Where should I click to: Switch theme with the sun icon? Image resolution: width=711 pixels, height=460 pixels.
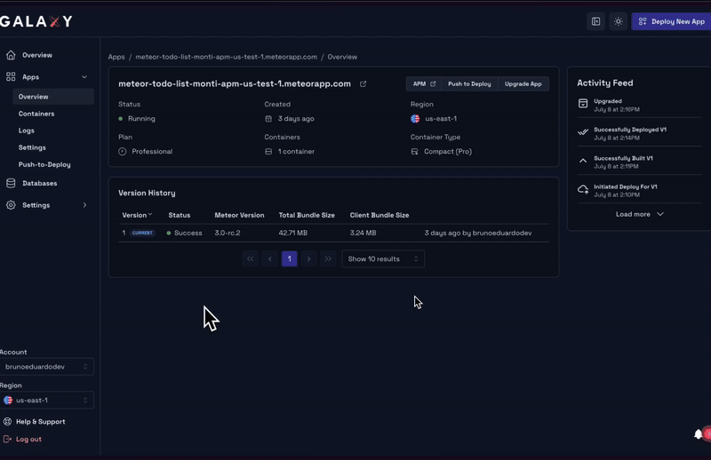point(618,21)
